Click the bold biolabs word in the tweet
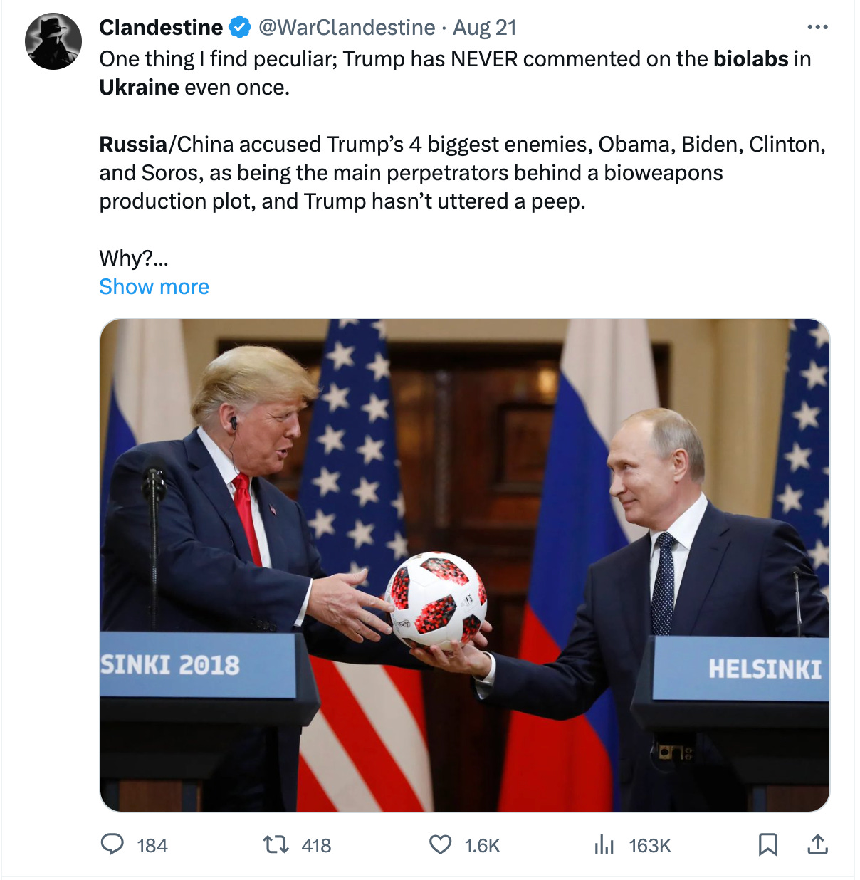The height and width of the screenshot is (880, 860). (750, 58)
